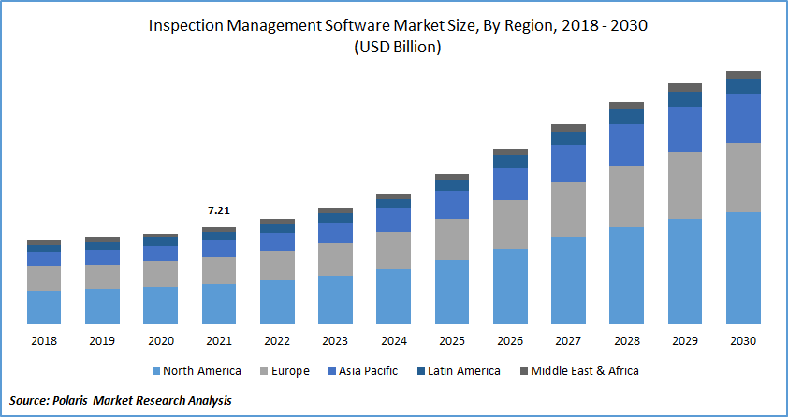788x417 pixels.
Task: Click the Latin America segment of the 2030 bar
Action: [x=743, y=86]
